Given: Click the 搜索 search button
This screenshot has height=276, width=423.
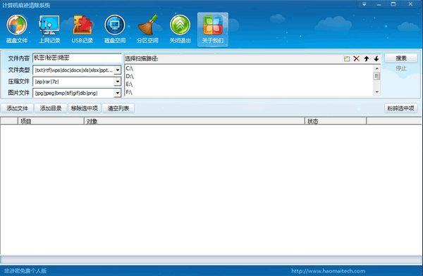Looking at the screenshot, I should (x=401, y=58).
